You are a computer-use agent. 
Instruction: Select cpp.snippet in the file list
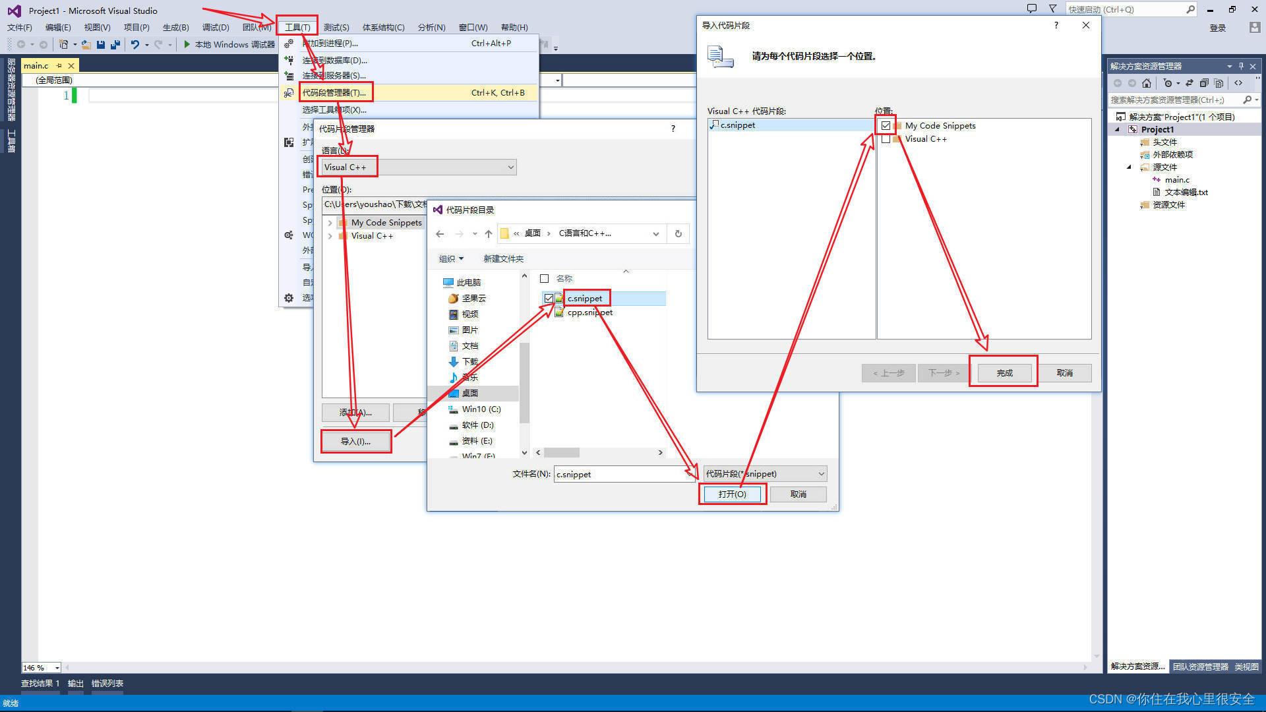click(x=589, y=312)
